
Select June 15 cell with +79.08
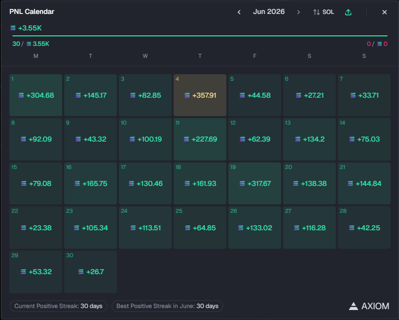(x=36, y=183)
